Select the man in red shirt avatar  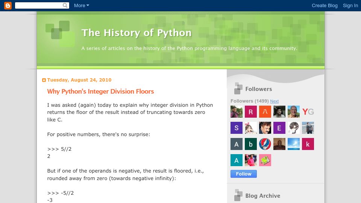click(251, 160)
